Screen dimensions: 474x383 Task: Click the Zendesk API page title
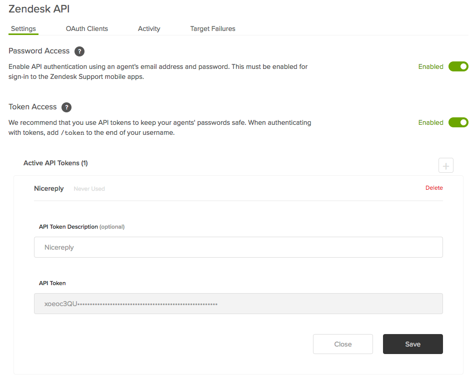pos(39,9)
